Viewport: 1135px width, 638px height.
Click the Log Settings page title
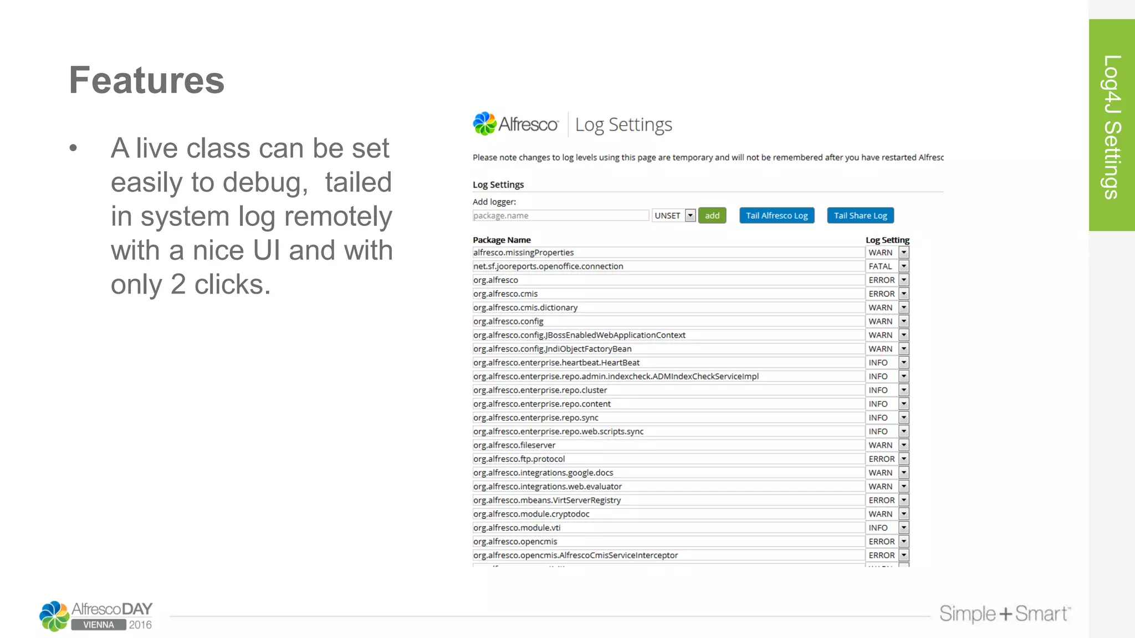[623, 125]
